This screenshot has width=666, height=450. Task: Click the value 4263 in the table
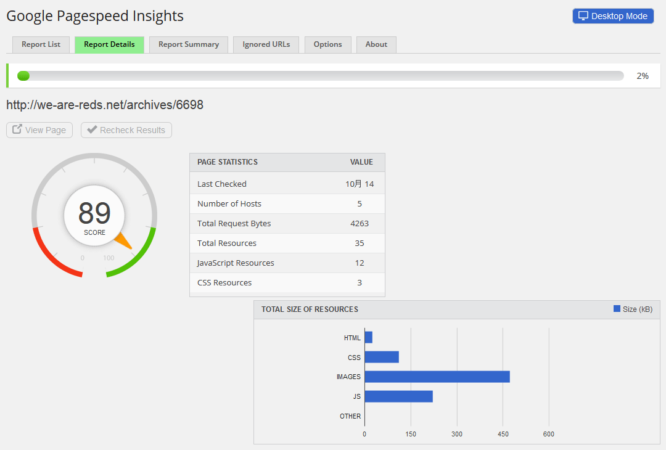pos(360,223)
